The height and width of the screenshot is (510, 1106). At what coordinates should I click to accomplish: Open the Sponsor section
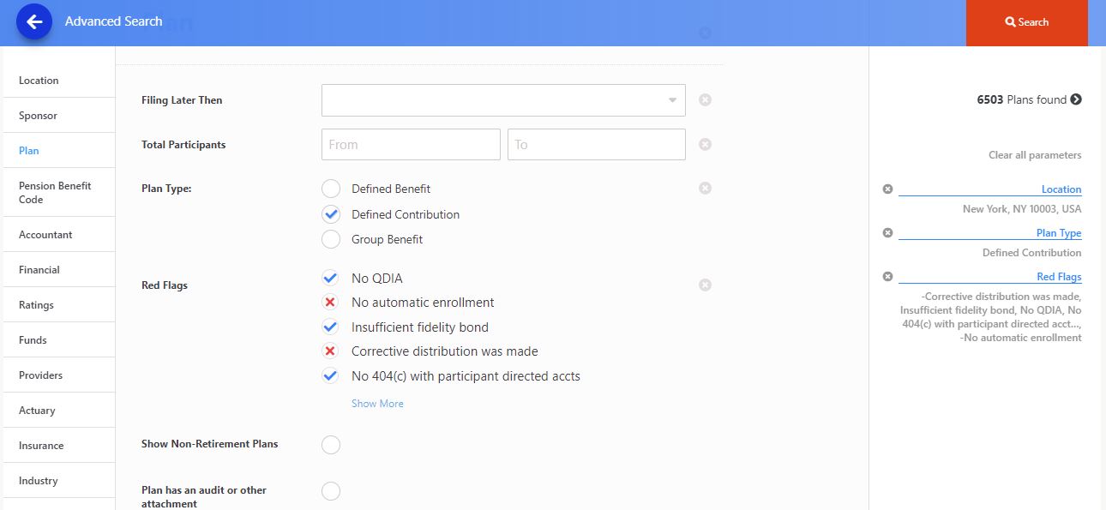coord(38,116)
